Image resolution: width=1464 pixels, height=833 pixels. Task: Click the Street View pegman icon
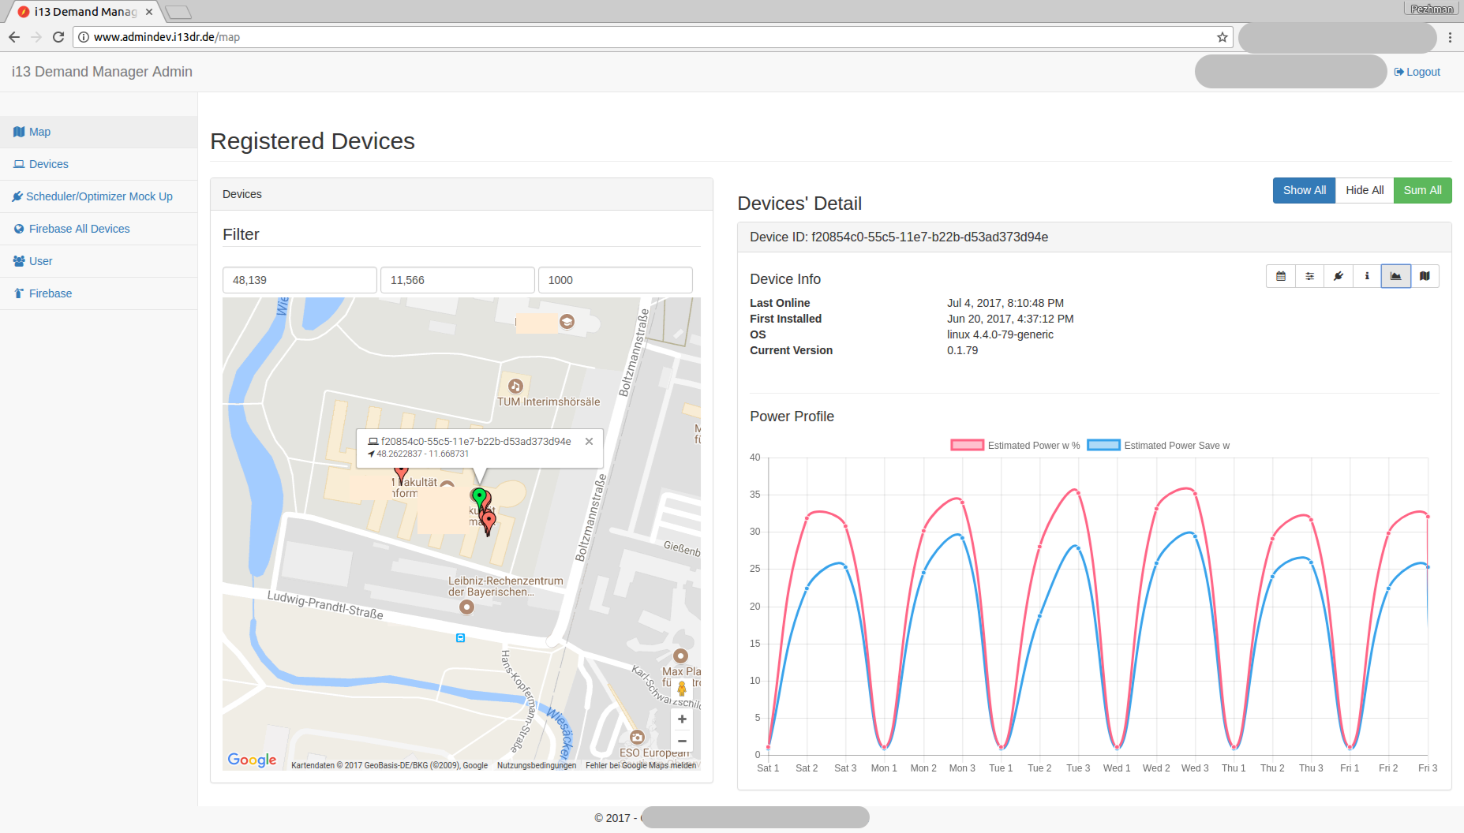coord(682,689)
